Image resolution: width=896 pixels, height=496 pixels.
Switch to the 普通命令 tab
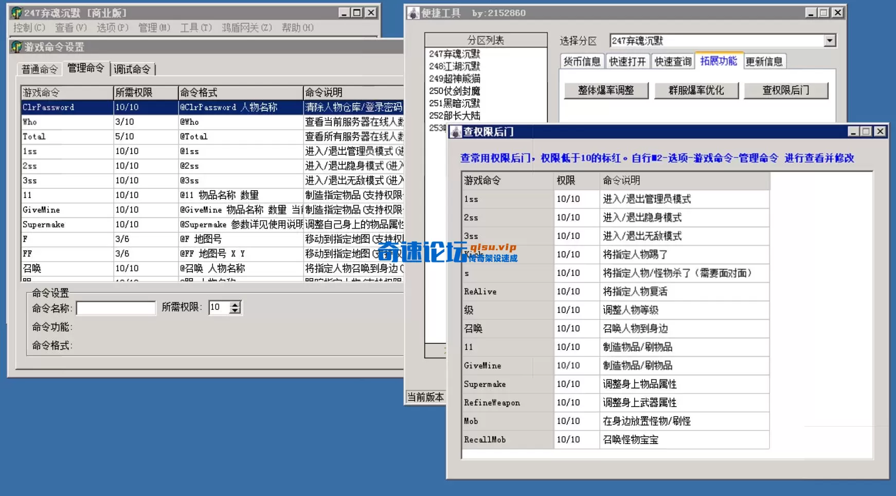(39, 68)
